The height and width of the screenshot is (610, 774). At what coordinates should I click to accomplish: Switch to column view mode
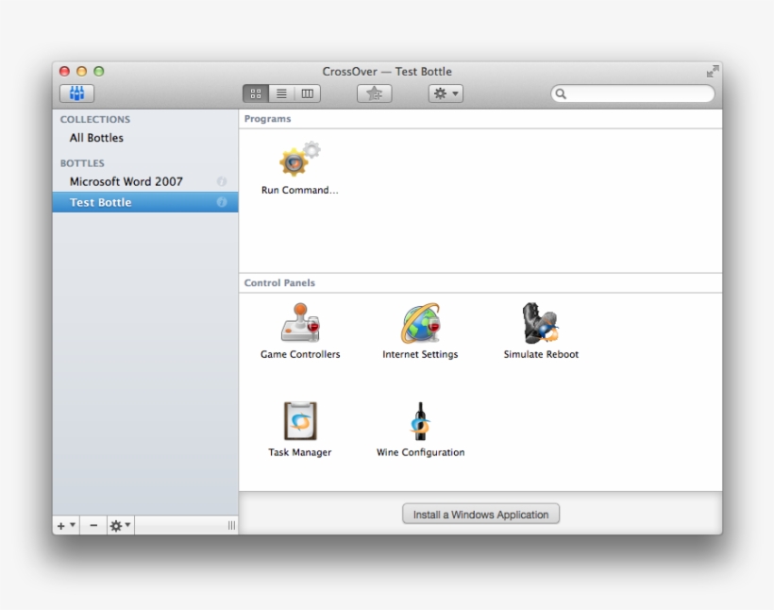click(308, 93)
